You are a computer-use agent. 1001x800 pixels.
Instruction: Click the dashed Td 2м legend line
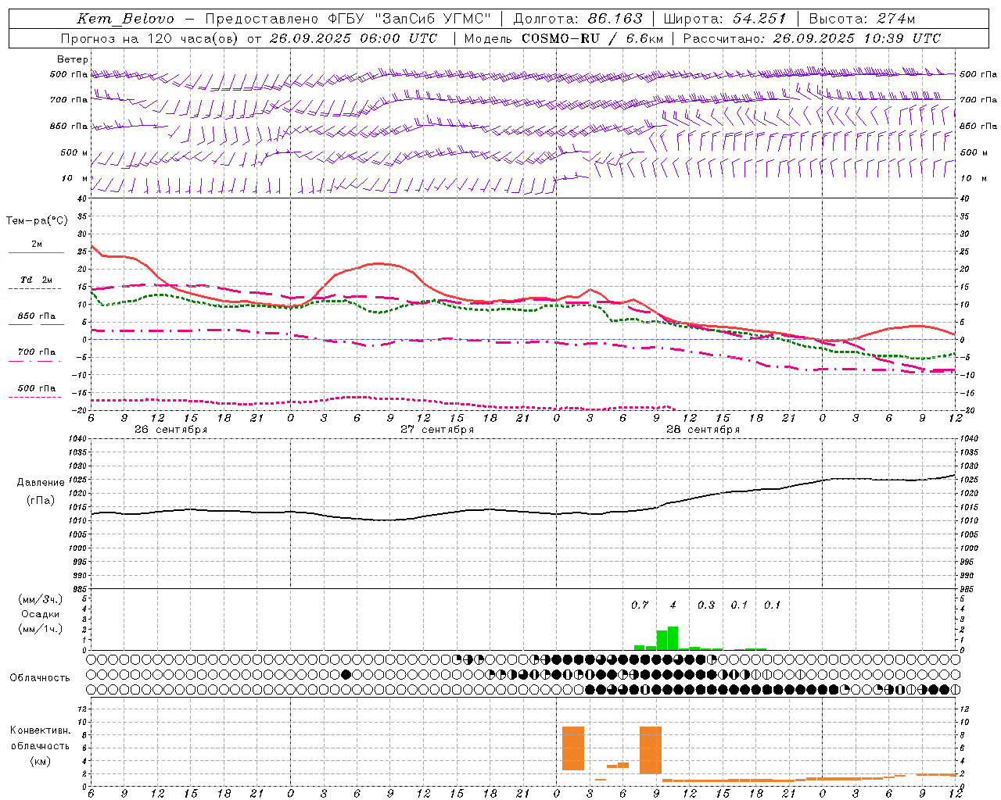tap(34, 288)
